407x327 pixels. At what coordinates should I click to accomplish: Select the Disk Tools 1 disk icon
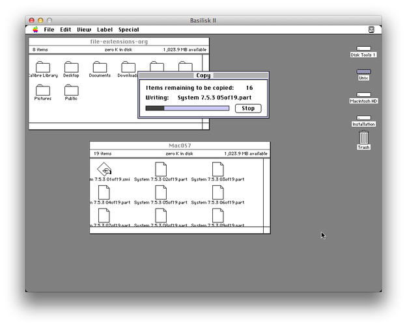point(363,49)
